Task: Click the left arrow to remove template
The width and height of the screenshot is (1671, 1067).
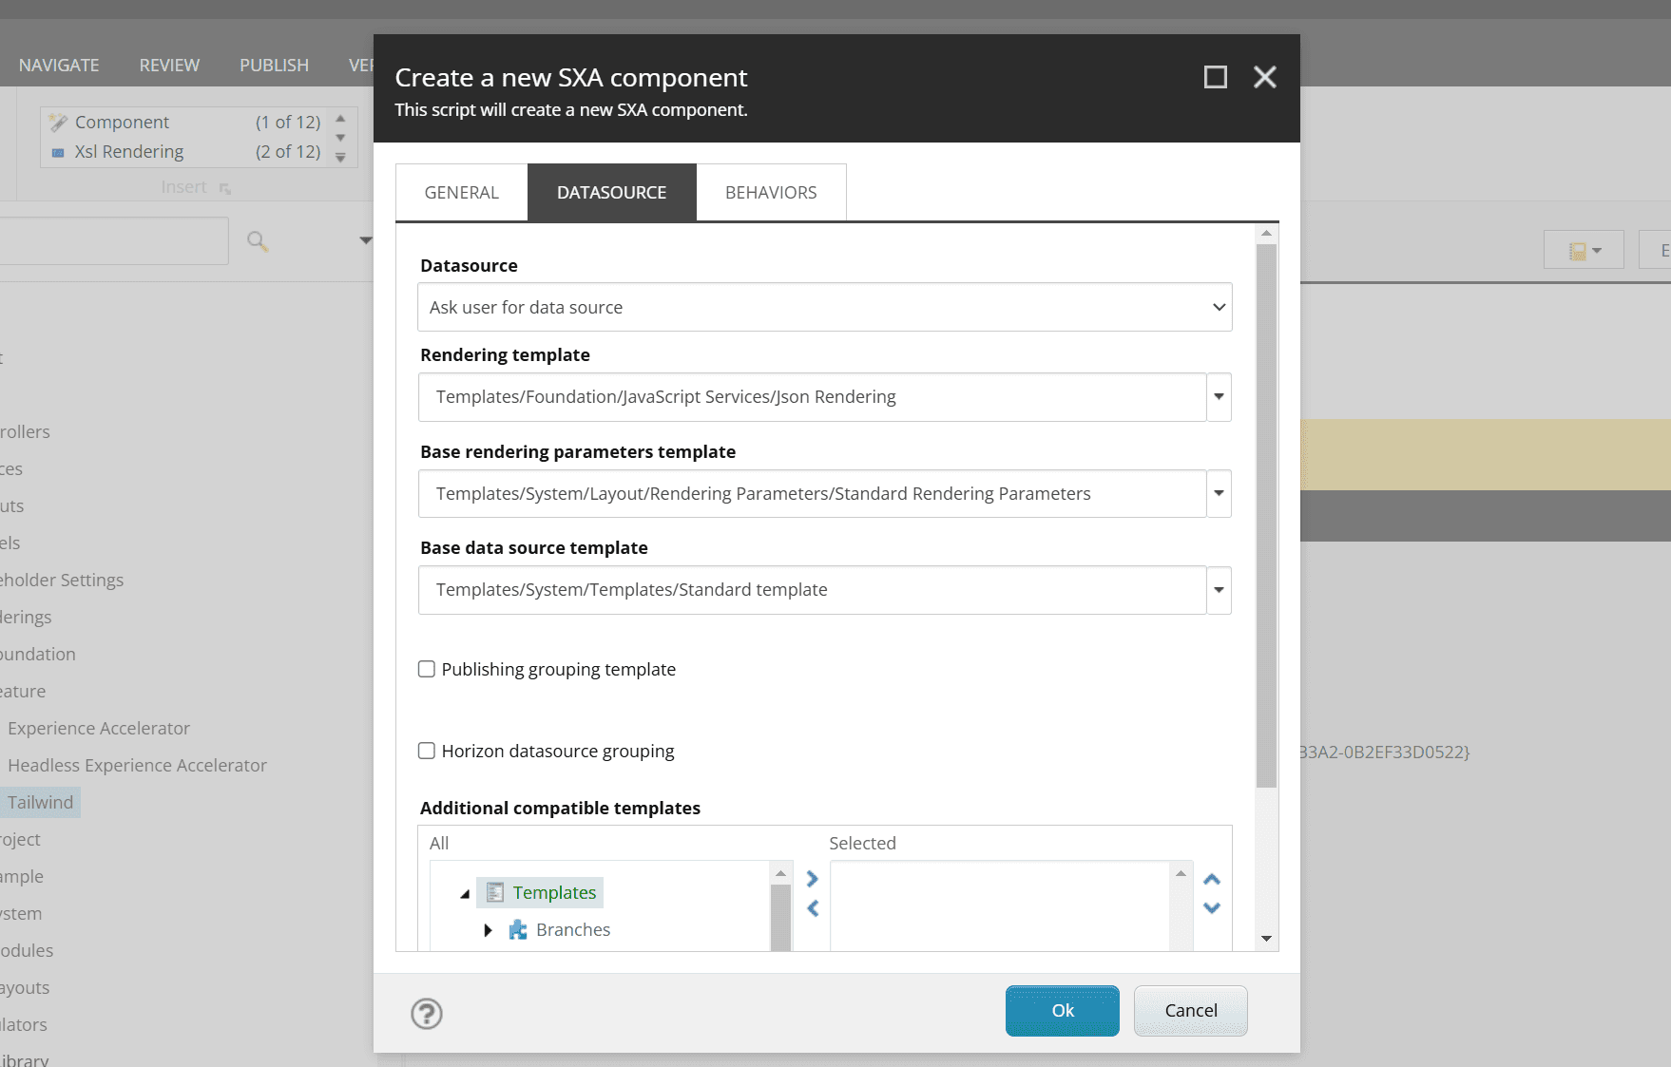Action: coord(813,908)
